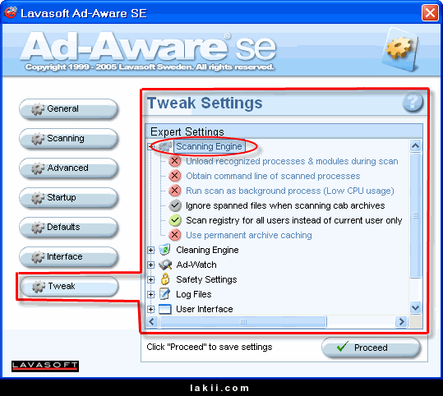Expand the Safety Settings node
Screen dimensions: 443x396
click(151, 279)
